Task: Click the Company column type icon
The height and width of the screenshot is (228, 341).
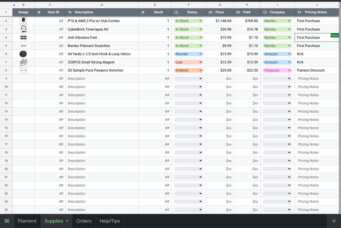Action: 265,12
